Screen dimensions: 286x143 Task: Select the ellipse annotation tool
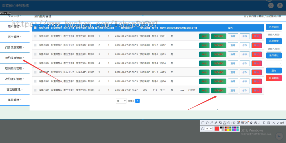coord(207,123)
